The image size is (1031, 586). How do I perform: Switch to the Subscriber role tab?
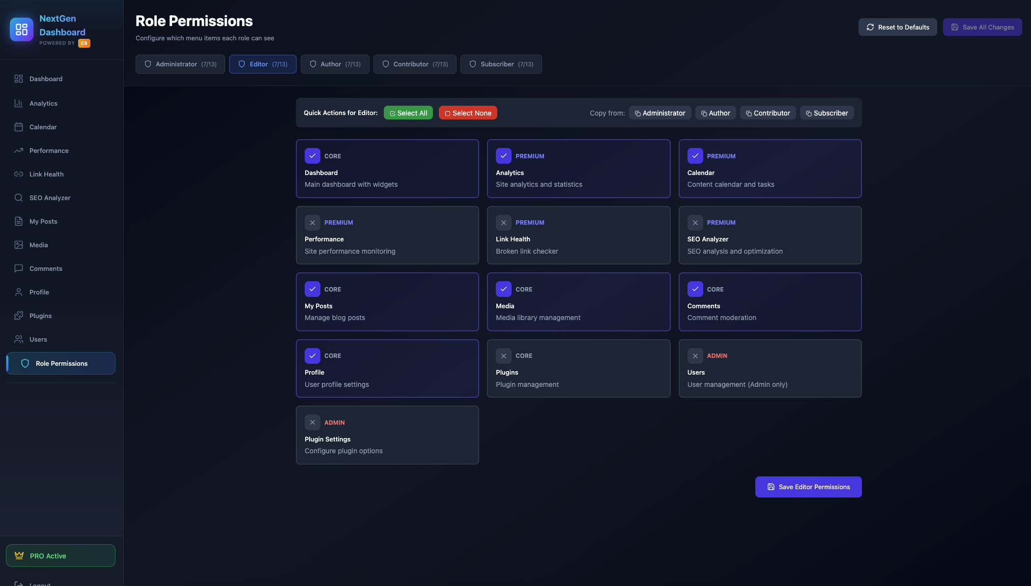pos(501,64)
